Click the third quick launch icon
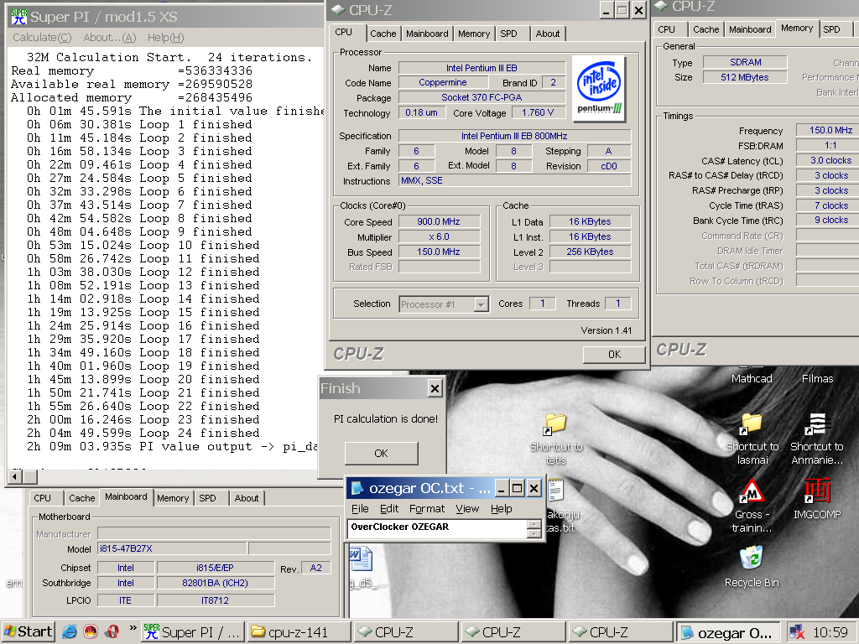The width and height of the screenshot is (859, 644). (112, 631)
